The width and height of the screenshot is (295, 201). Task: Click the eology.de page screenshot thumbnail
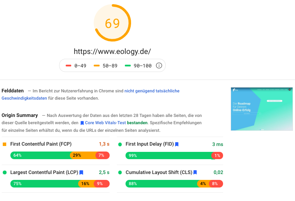[x=262, y=109]
